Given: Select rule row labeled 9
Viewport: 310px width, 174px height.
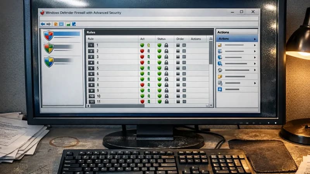Looking at the screenshot, I should point(148,90).
